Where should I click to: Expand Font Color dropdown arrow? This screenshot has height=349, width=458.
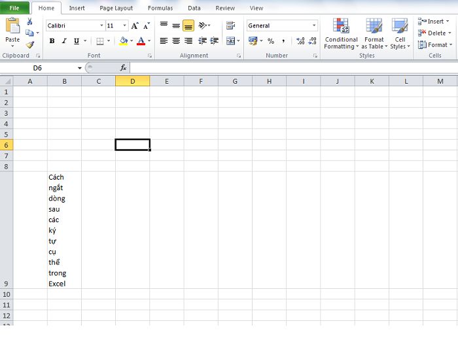[149, 41]
